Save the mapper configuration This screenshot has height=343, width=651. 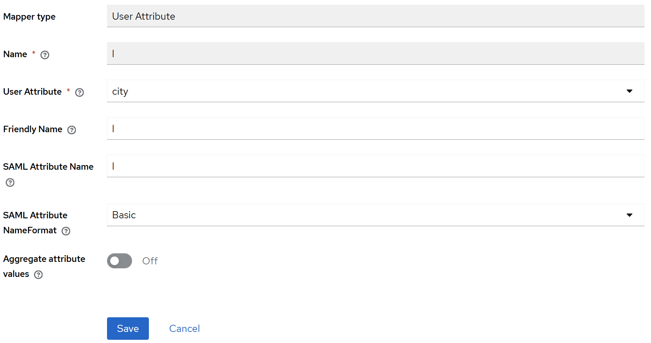pyautogui.click(x=128, y=328)
